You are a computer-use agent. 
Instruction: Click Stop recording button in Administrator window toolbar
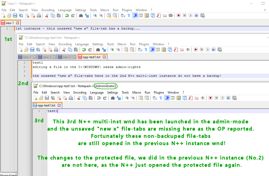click(217, 98)
